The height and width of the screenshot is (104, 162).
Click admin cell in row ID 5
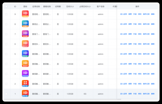(100, 54)
